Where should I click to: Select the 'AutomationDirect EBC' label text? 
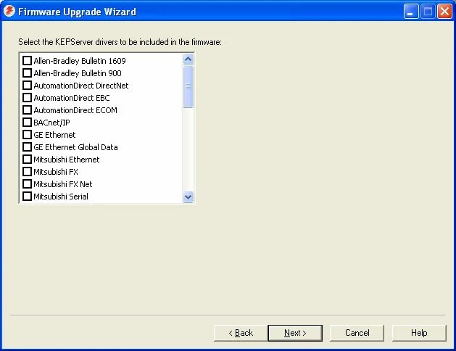(72, 98)
